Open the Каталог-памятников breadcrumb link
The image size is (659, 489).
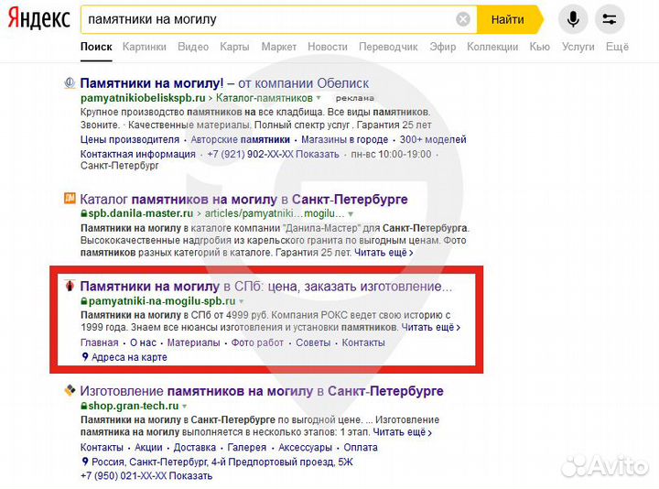(265, 98)
